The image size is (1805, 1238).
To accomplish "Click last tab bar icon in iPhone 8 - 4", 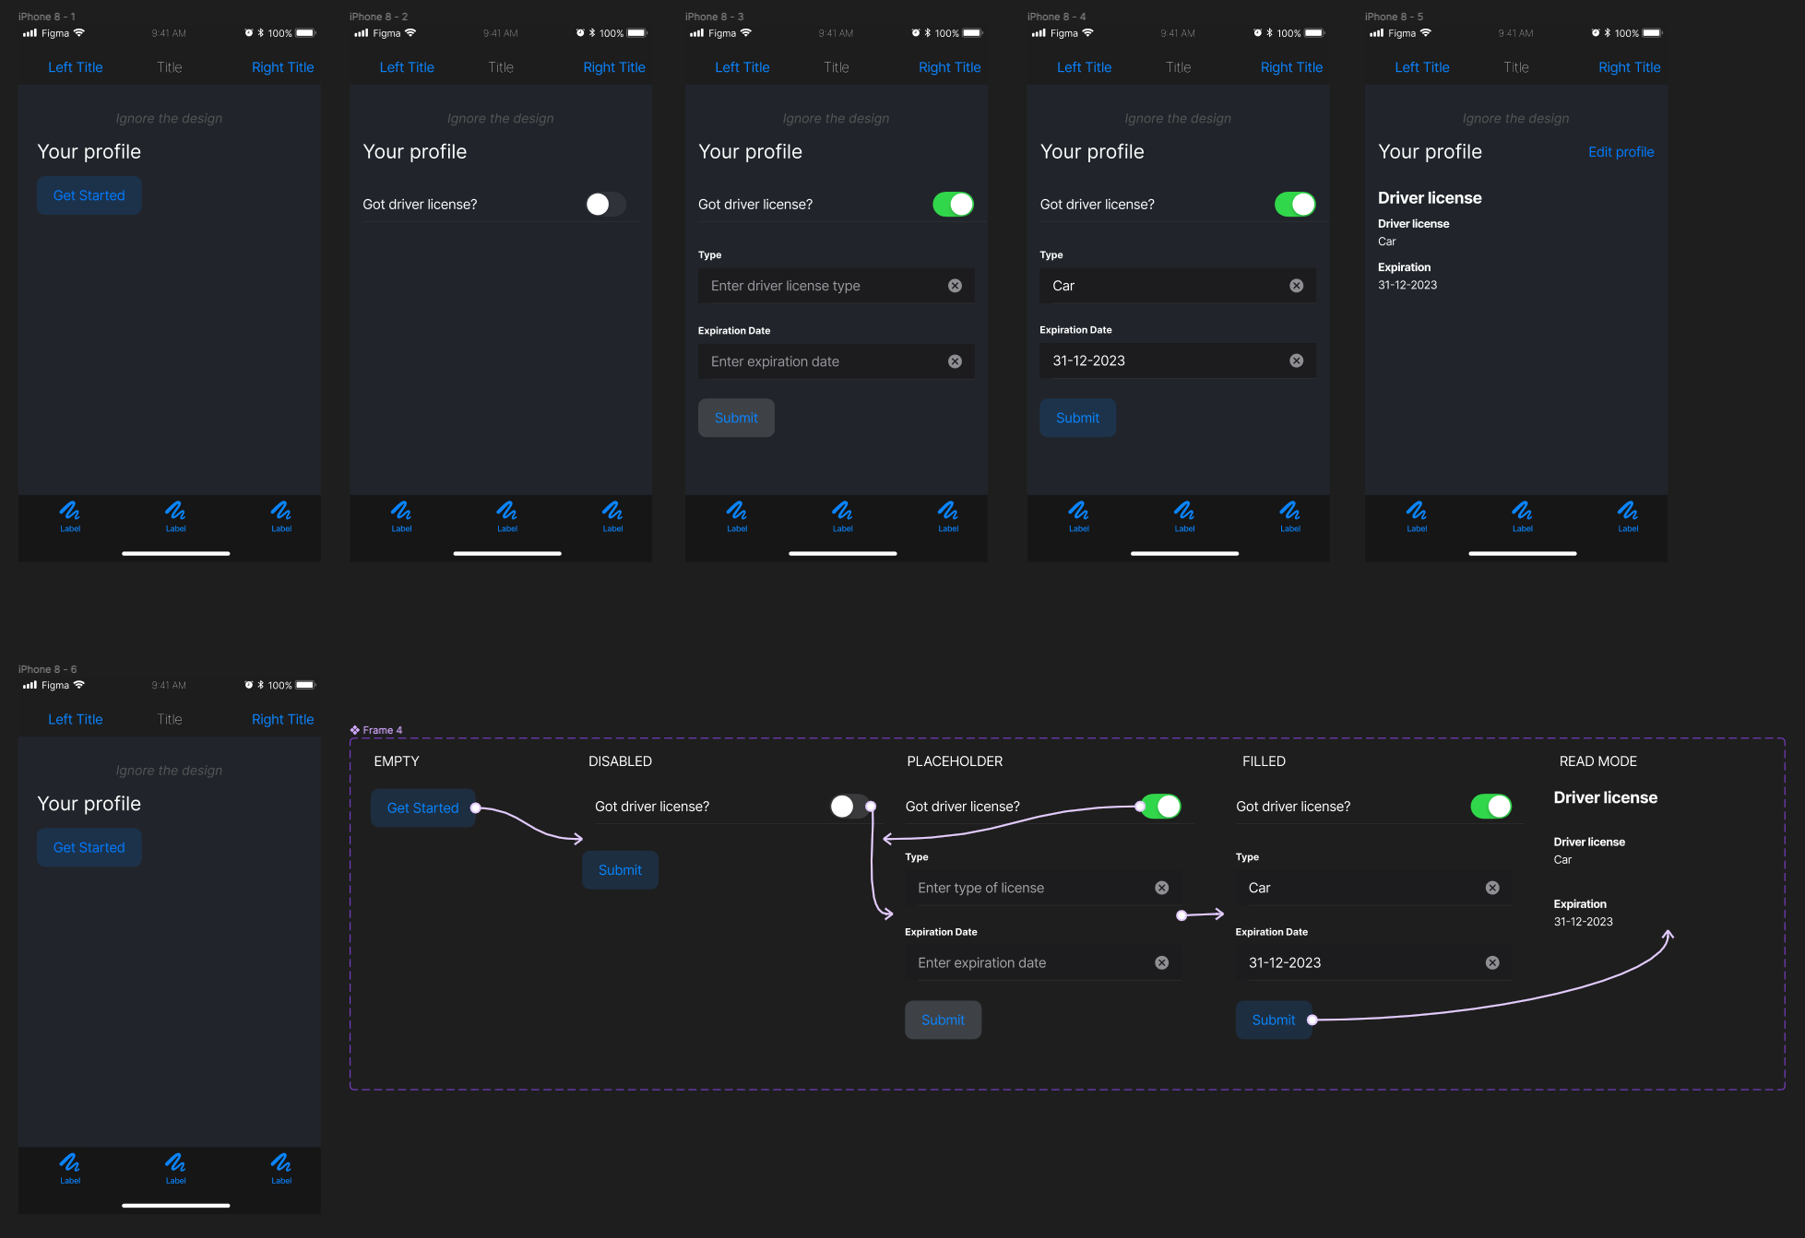I will (x=1290, y=511).
